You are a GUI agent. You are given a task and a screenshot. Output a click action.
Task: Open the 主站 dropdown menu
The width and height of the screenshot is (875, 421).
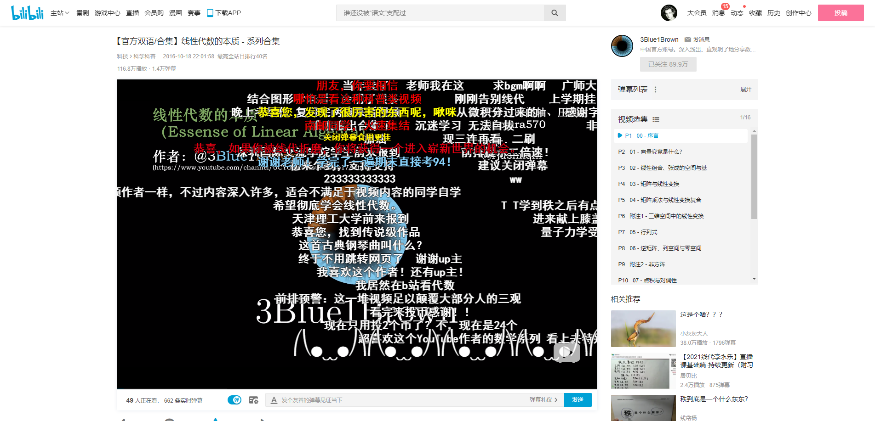click(60, 12)
